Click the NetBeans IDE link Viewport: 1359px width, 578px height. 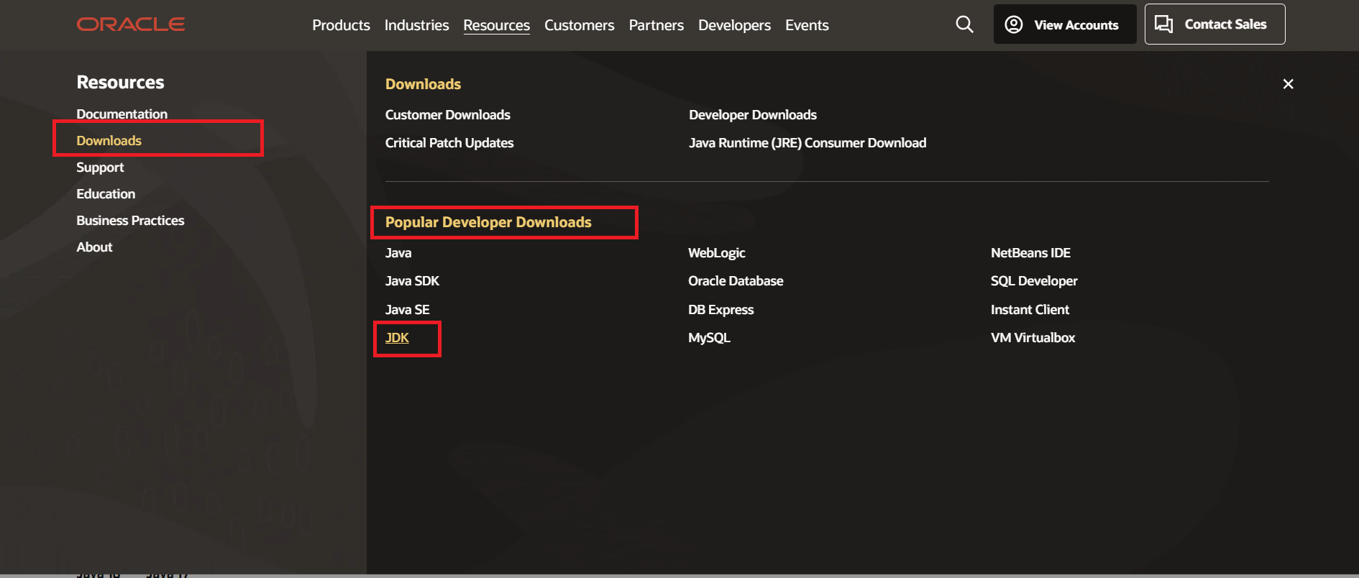tap(1030, 252)
